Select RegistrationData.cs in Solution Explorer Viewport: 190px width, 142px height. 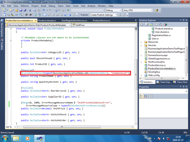[x=161, y=35]
